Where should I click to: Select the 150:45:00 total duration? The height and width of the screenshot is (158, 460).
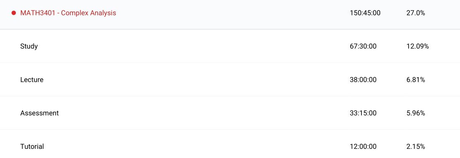[x=365, y=13]
